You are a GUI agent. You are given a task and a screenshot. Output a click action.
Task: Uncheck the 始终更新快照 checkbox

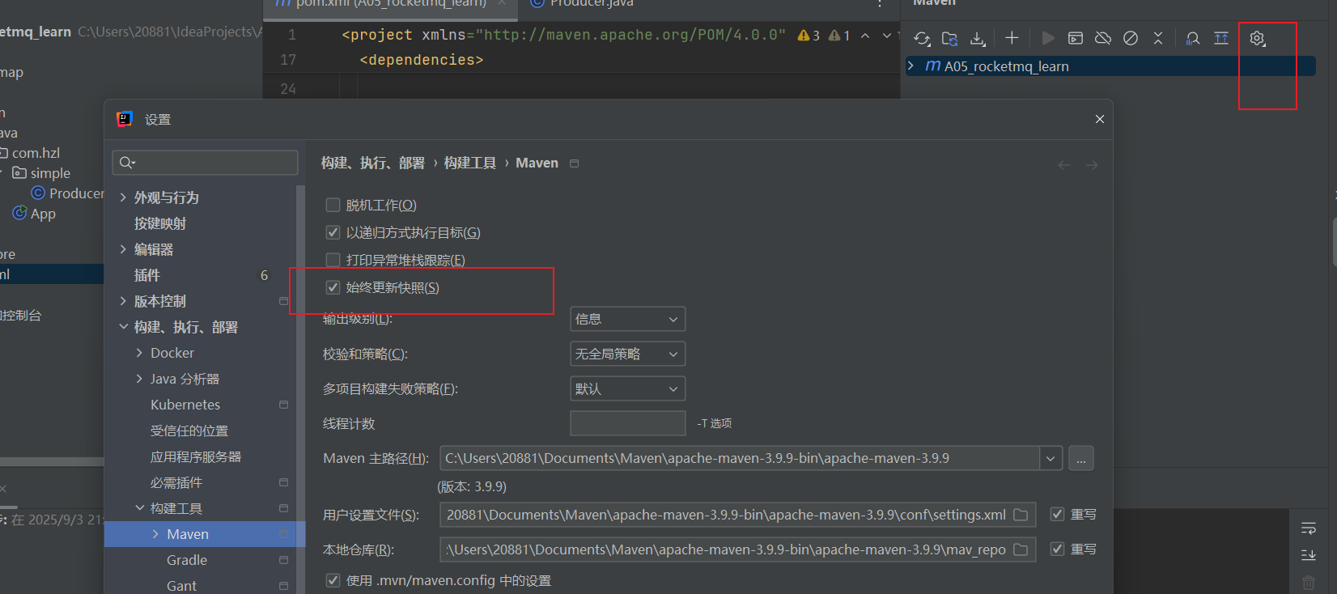pyautogui.click(x=333, y=287)
